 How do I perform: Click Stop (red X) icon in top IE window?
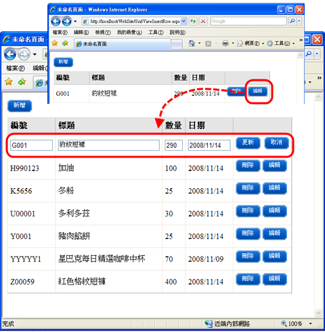pyautogui.click(x=203, y=21)
